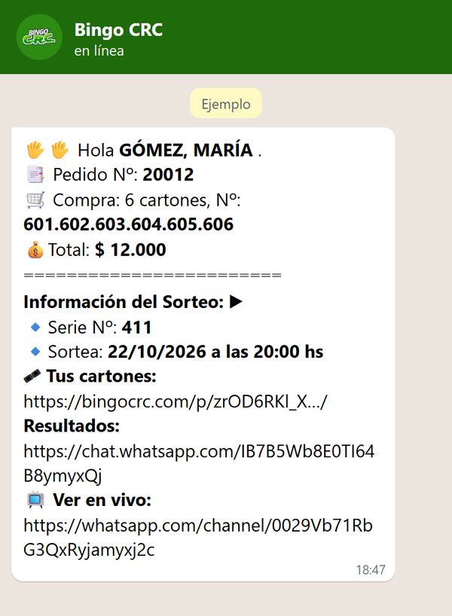The width and height of the screenshot is (452, 616).
Task: Click the message timestamp 18:47
Action: tap(371, 569)
